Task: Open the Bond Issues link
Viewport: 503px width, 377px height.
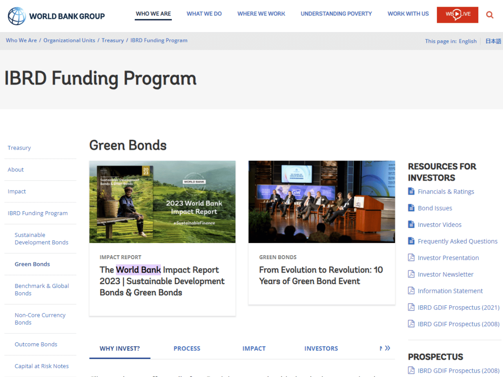Action: click(x=435, y=208)
